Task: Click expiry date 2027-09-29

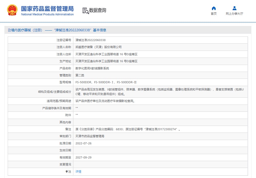Action: pyautogui.click(x=83, y=157)
